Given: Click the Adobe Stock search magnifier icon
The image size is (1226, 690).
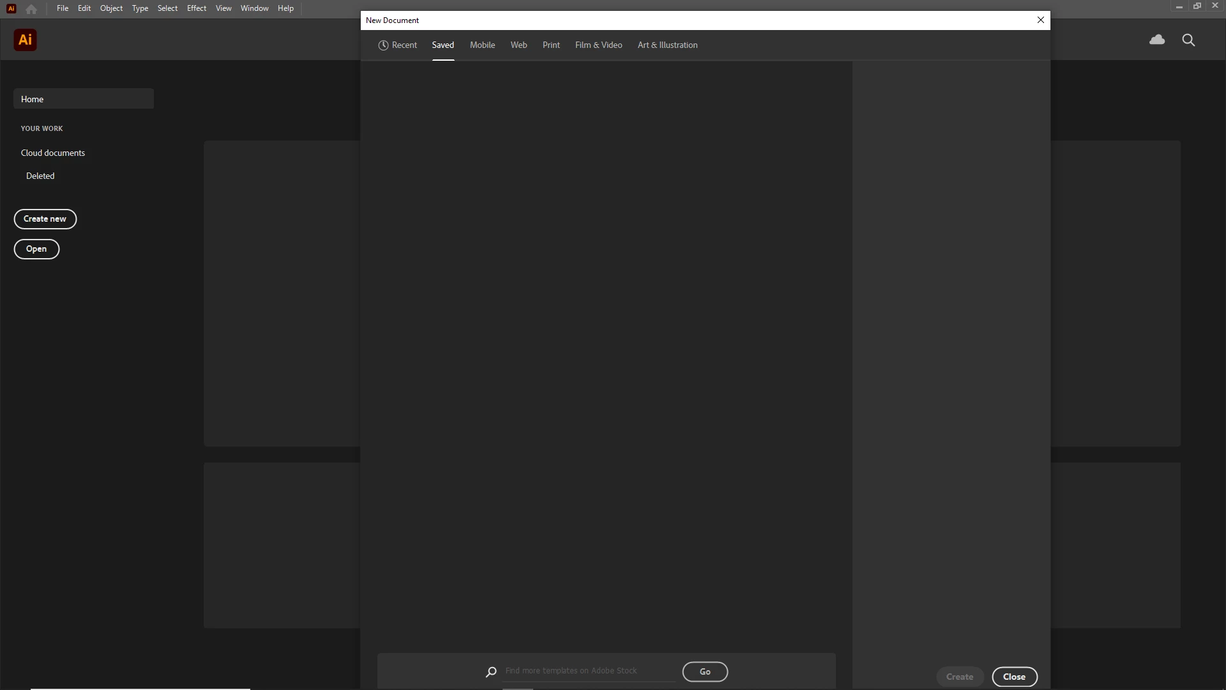Looking at the screenshot, I should point(491,671).
